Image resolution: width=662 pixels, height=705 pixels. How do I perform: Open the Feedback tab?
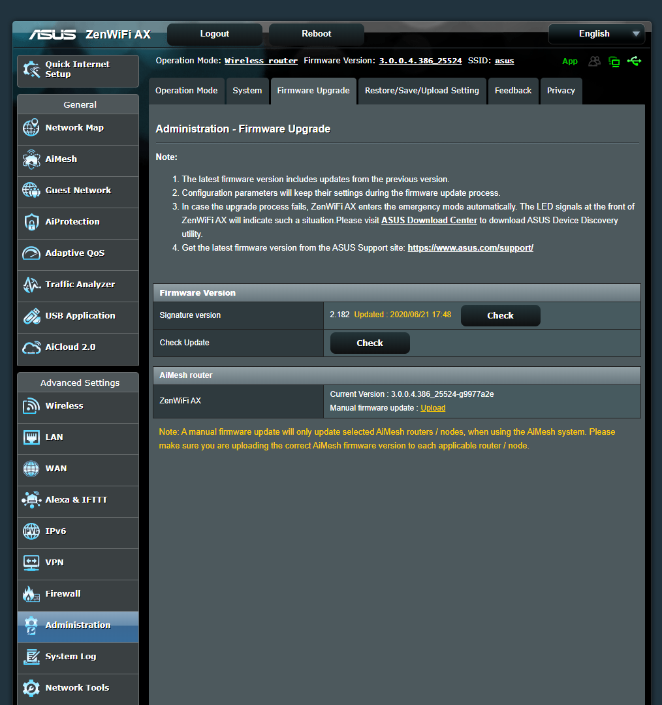coord(513,91)
